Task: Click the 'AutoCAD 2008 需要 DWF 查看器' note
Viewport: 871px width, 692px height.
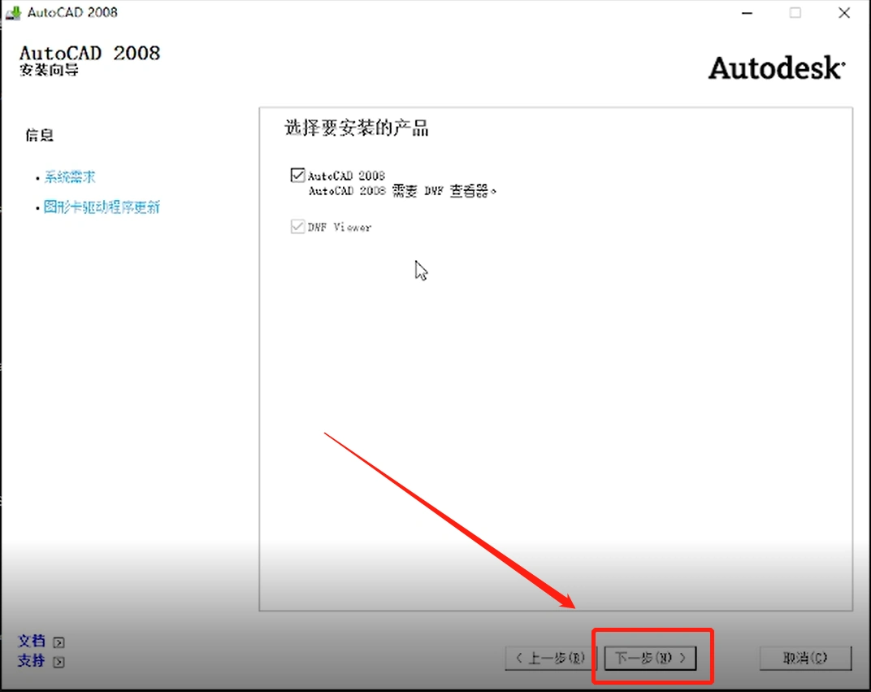Action: click(x=402, y=191)
